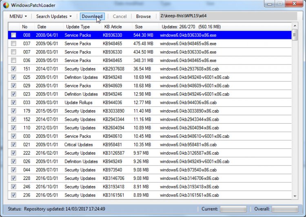Click Critical Updates type in row 021
The height and width of the screenshot is (217, 306).
click(x=78, y=145)
